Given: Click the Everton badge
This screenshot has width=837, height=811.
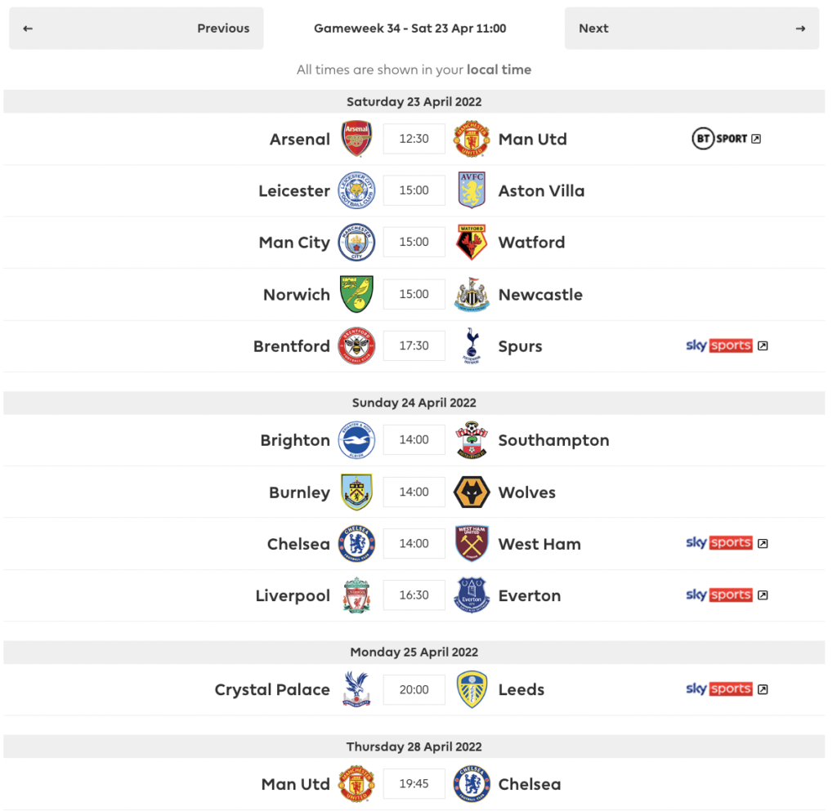Looking at the screenshot, I should 472,595.
